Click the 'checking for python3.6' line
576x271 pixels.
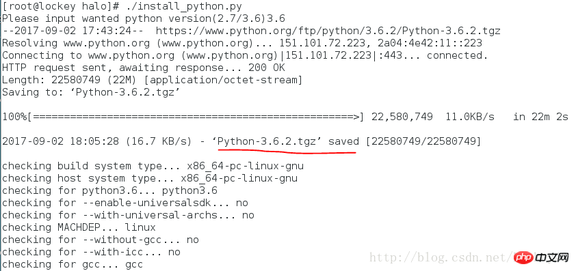(x=110, y=190)
